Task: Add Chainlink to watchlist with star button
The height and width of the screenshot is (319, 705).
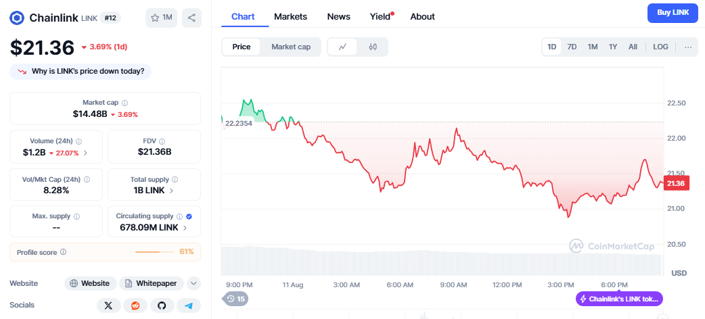Action: click(x=161, y=18)
